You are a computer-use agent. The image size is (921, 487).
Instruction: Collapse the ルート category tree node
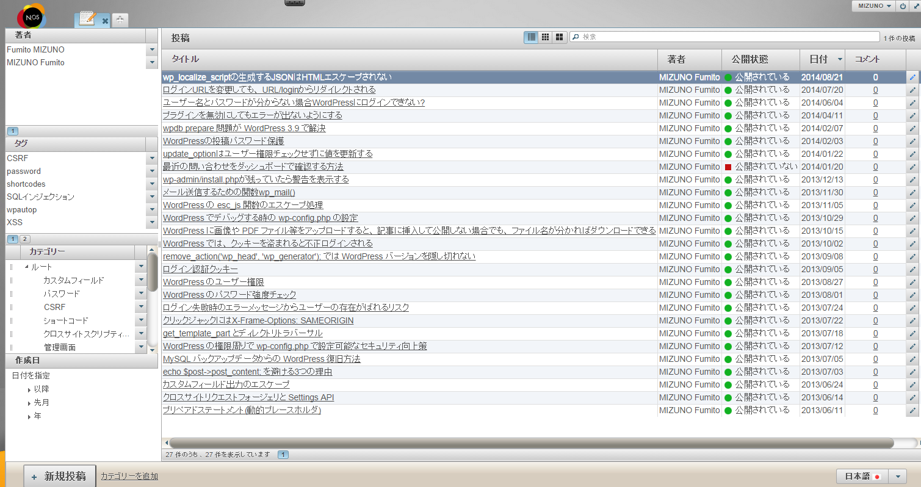tap(27, 267)
